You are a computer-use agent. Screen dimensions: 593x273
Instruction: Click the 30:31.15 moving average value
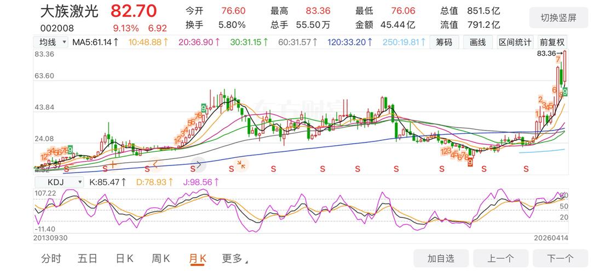(x=249, y=42)
